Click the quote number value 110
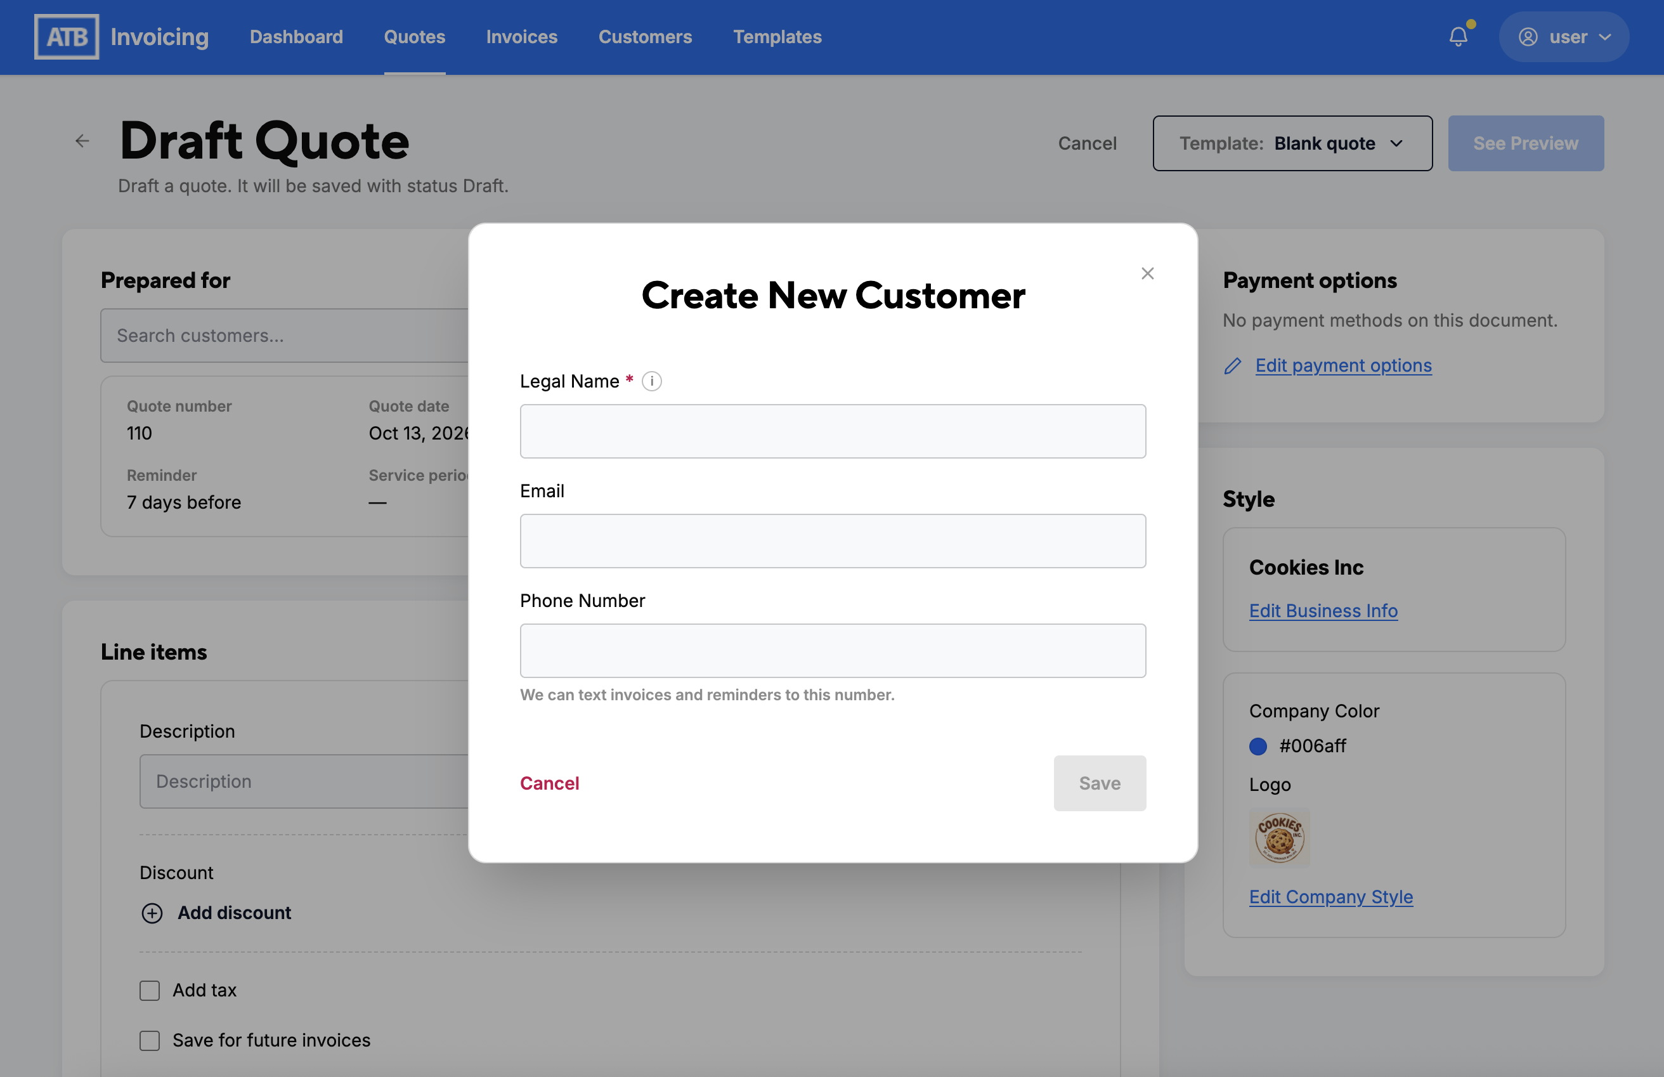 coord(139,434)
